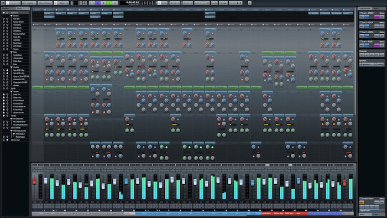Image resolution: width=387 pixels, height=218 pixels.
Task: Open the Channel Types filter button
Action: [45, 3]
